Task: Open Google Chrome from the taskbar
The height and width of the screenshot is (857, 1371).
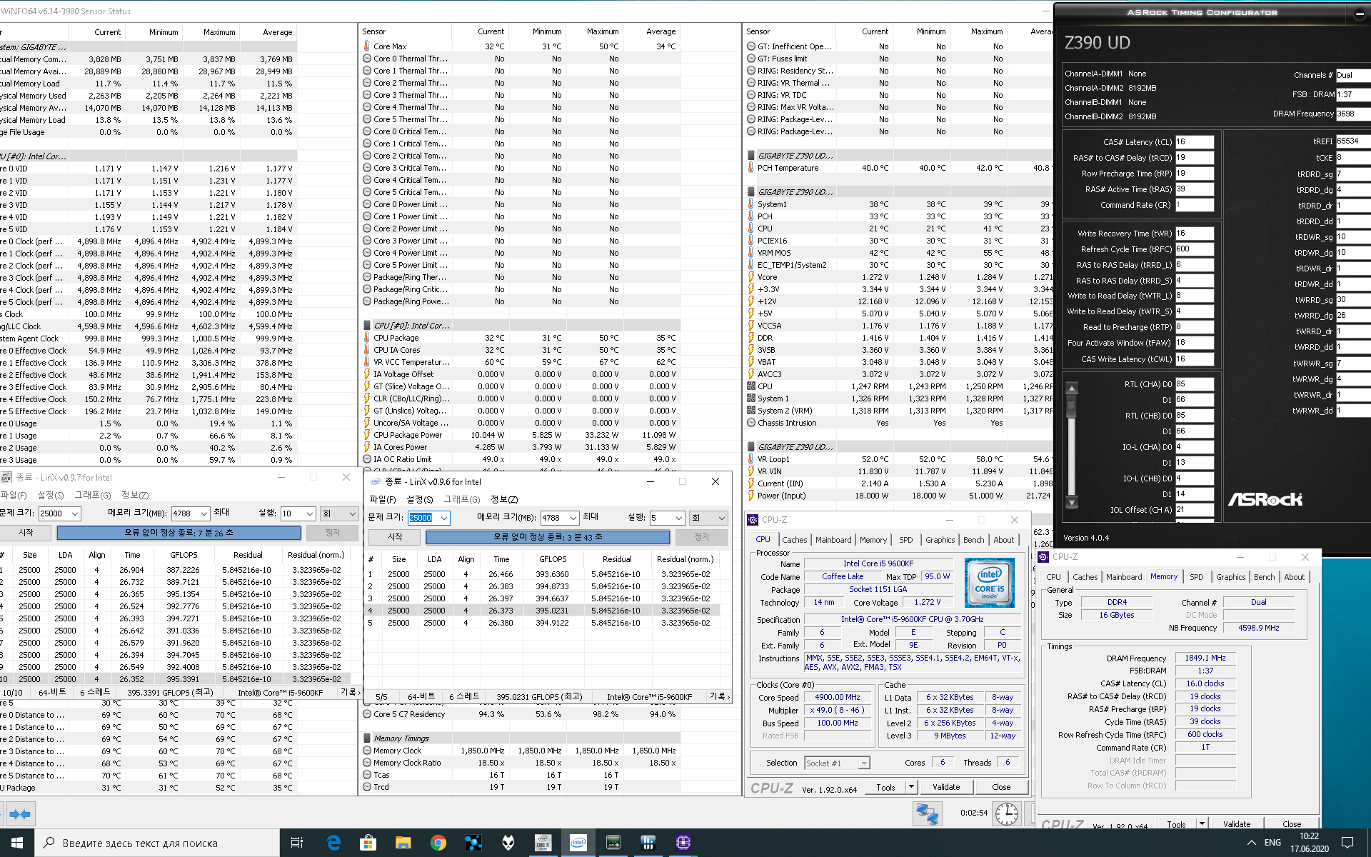Action: [x=438, y=843]
